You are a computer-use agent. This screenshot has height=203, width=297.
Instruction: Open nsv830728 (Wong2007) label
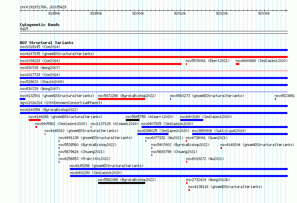click(40, 68)
